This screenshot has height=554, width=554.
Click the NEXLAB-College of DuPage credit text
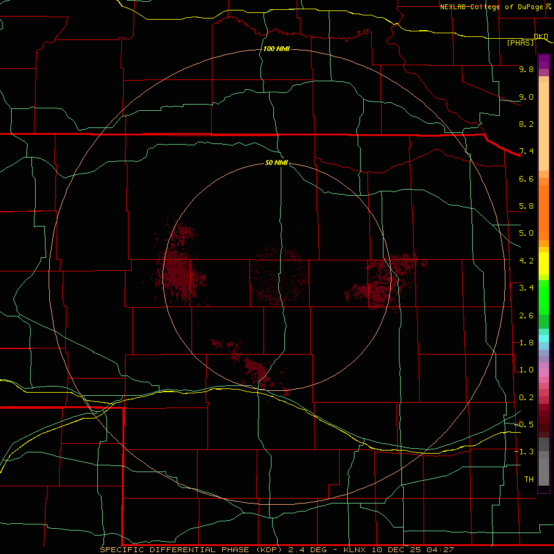click(x=492, y=7)
